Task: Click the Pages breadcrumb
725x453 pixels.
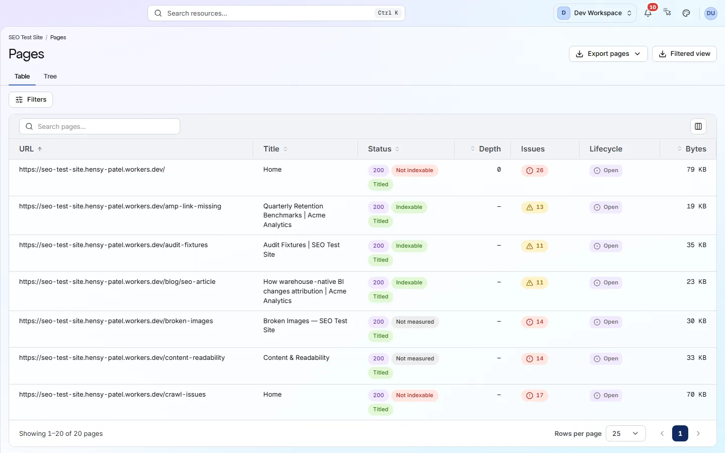Action: [58, 37]
